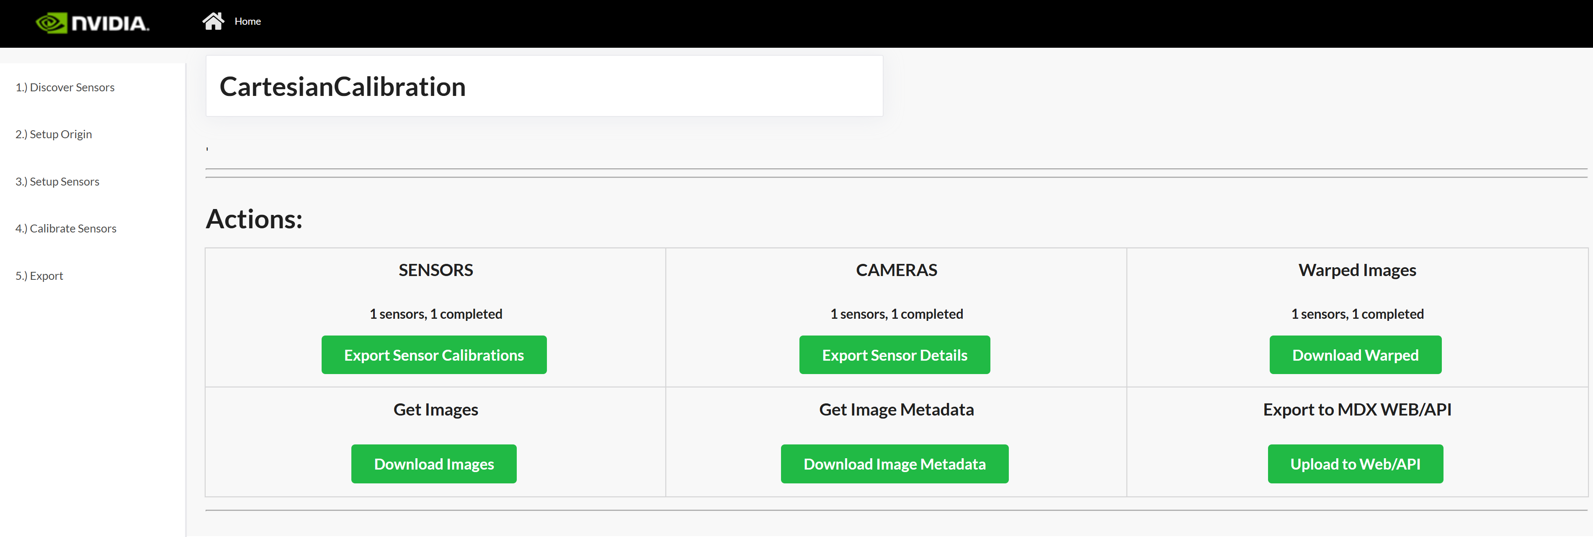The image size is (1593, 537).
Task: Click the NVIDIA logo
Action: (93, 23)
